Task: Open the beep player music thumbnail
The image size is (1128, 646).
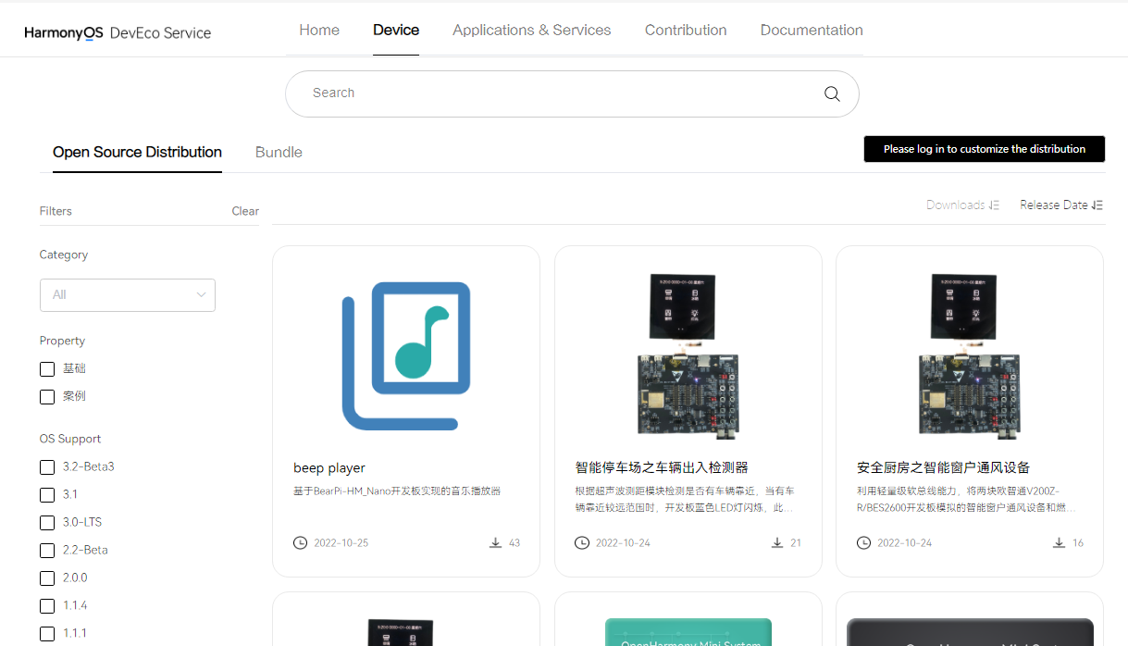Action: click(406, 356)
